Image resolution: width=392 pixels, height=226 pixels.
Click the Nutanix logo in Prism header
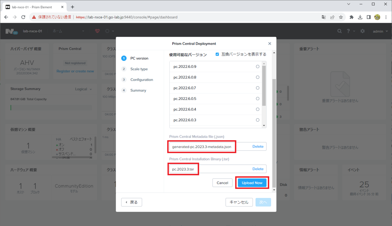point(11,31)
